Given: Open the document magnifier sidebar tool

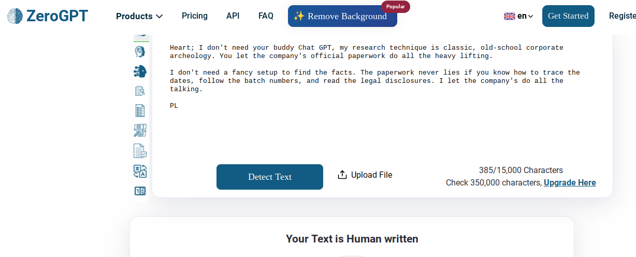Looking at the screenshot, I should [x=140, y=91].
